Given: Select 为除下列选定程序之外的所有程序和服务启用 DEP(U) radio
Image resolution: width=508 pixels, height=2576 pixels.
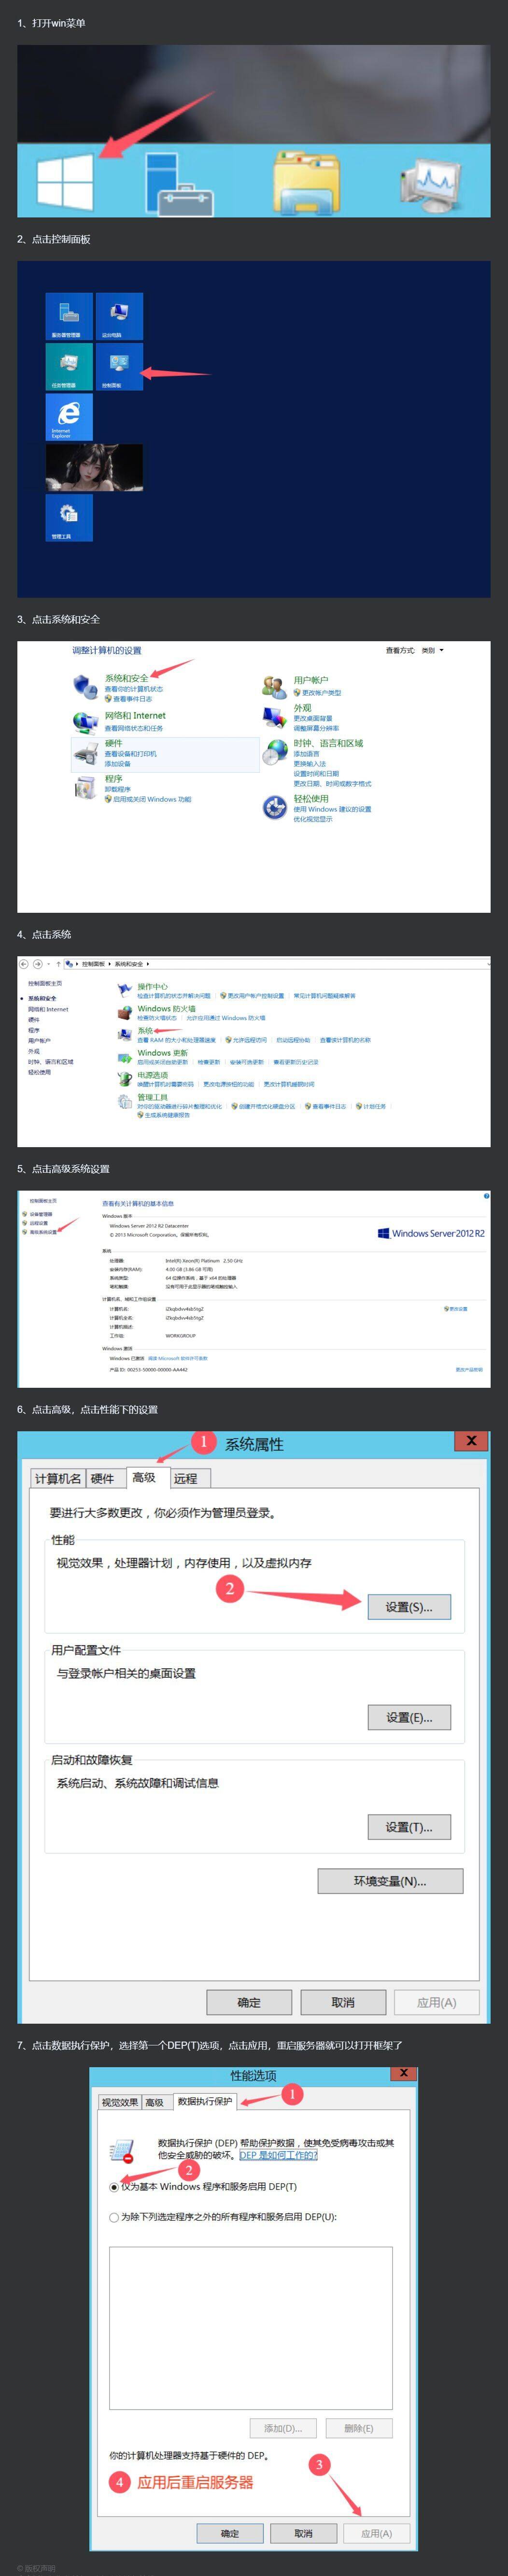Looking at the screenshot, I should tap(114, 2217).
